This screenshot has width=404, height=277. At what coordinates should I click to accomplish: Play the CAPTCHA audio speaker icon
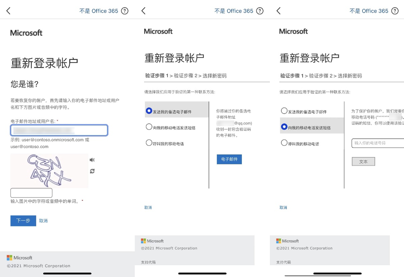tap(92, 160)
